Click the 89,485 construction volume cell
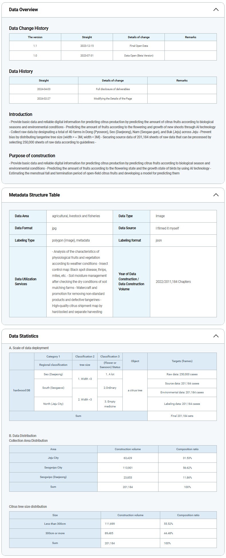The width and height of the screenshot is (226, 558). pos(130,533)
